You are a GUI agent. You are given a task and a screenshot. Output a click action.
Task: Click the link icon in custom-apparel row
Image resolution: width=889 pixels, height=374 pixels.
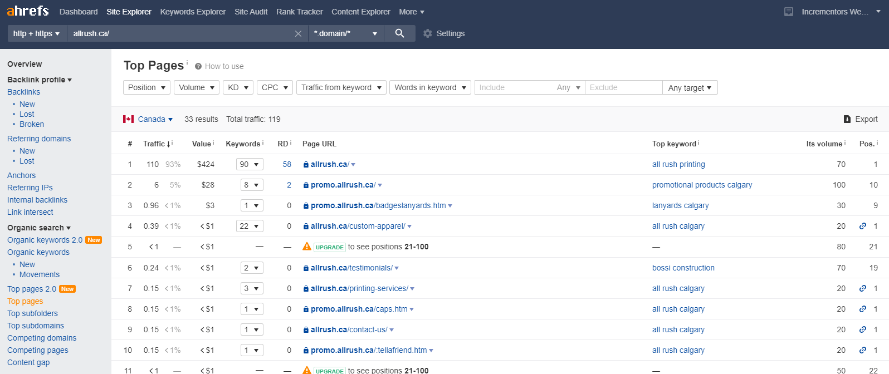(863, 226)
